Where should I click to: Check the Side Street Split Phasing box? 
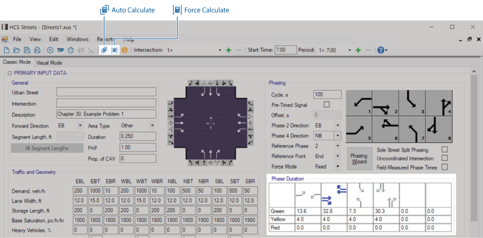coord(445,150)
